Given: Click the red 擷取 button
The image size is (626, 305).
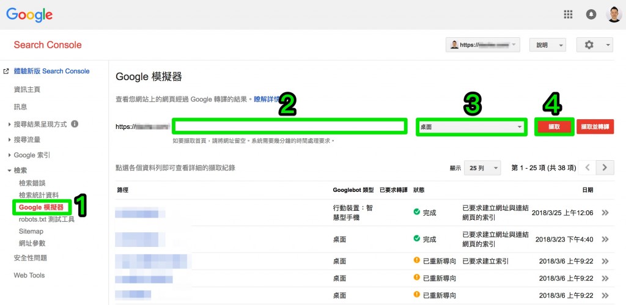Looking at the screenshot, I should point(554,127).
